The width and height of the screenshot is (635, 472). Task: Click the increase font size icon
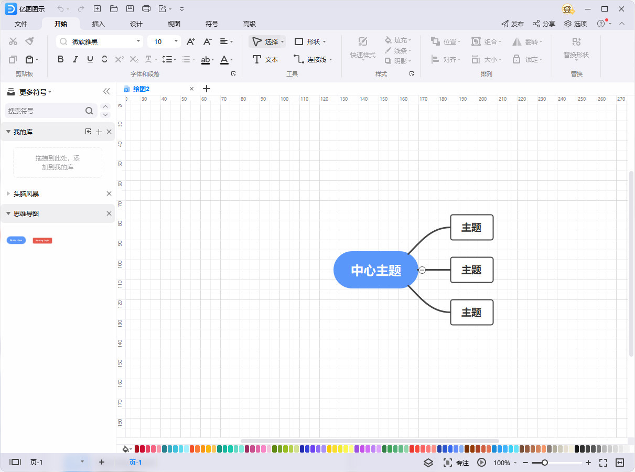point(191,41)
